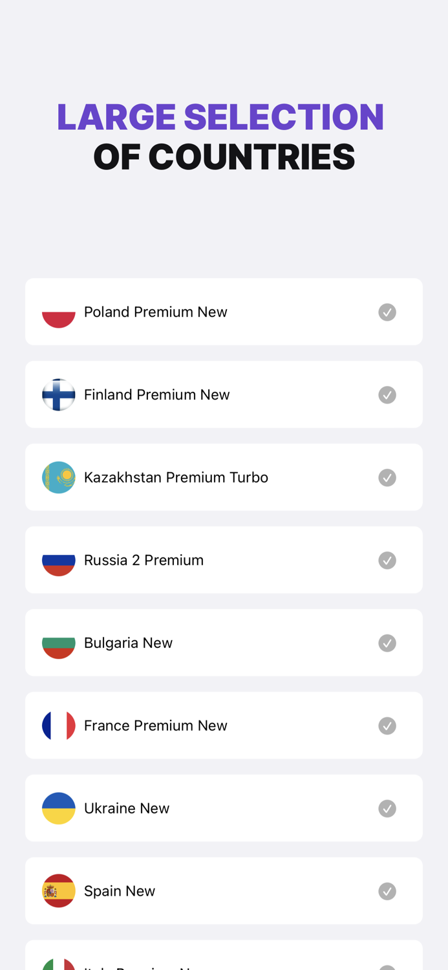Toggle the checkmark for Finland Premium New

coord(387,394)
